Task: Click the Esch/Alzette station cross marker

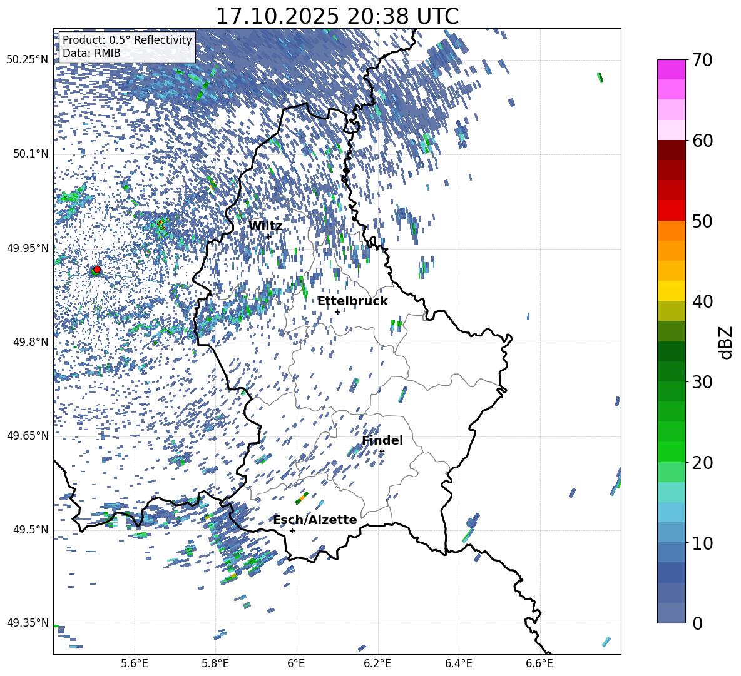Action: (292, 530)
